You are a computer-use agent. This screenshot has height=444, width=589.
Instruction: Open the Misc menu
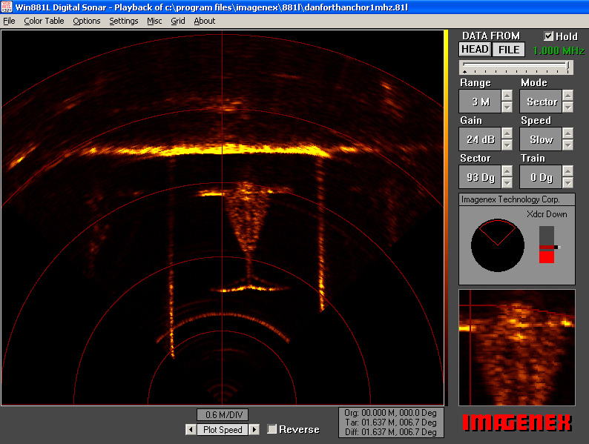[x=154, y=21]
